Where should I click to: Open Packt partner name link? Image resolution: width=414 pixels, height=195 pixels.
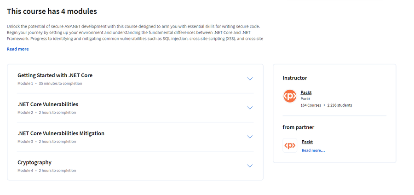pyautogui.click(x=307, y=142)
